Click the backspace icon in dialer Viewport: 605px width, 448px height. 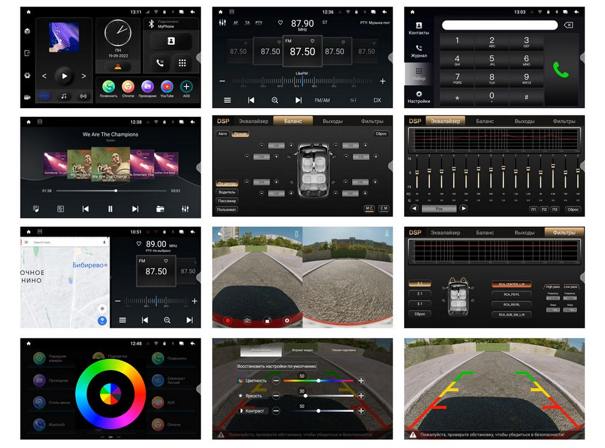(x=568, y=25)
